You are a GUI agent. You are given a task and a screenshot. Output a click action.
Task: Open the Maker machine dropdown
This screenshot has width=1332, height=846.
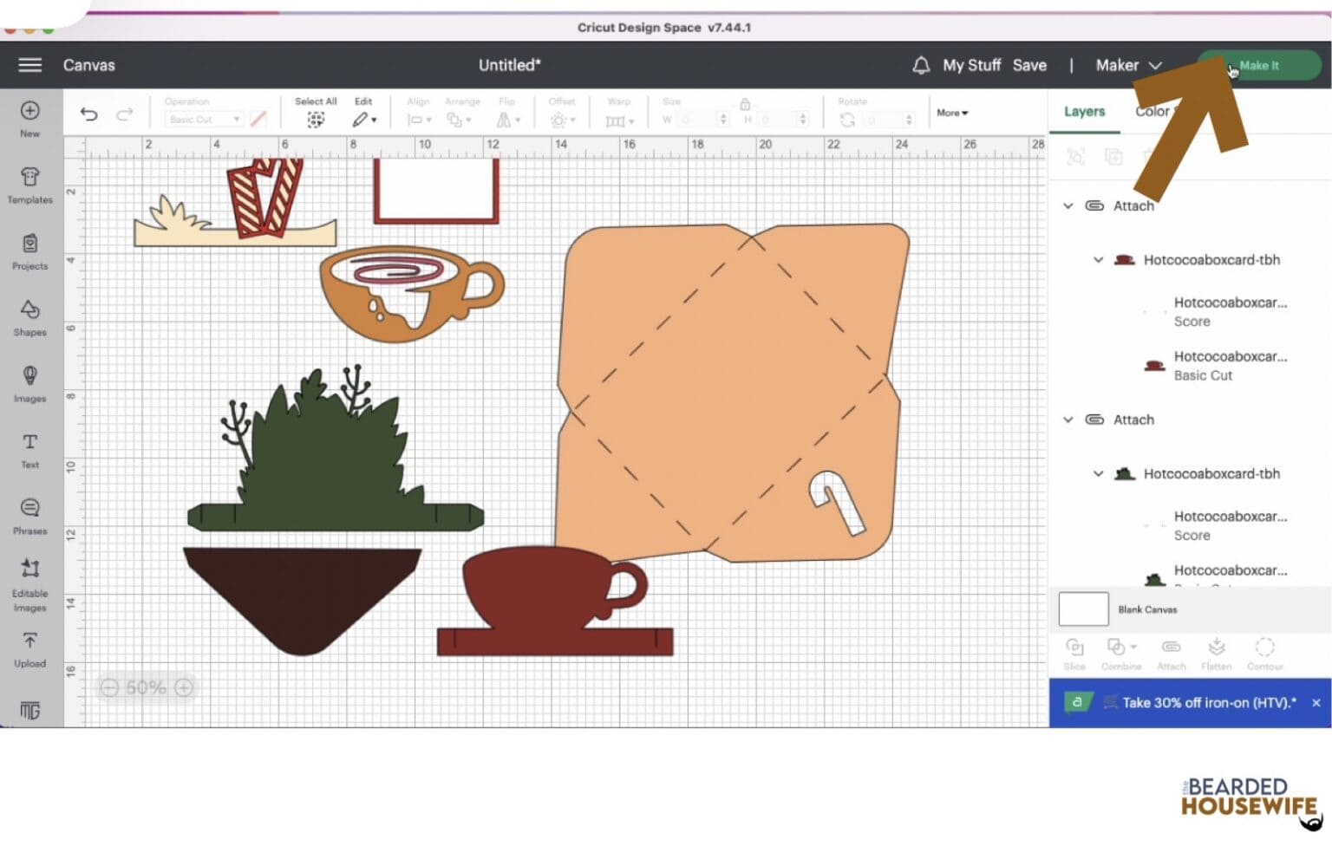click(x=1127, y=65)
